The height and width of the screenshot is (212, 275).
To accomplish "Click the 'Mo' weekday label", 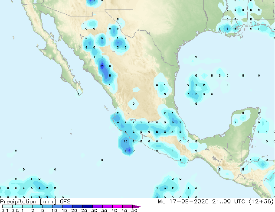I will [161, 202].
